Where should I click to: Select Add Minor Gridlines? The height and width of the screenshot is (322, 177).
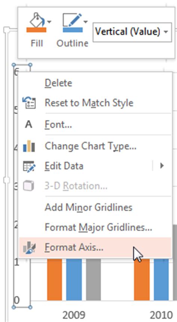click(88, 207)
